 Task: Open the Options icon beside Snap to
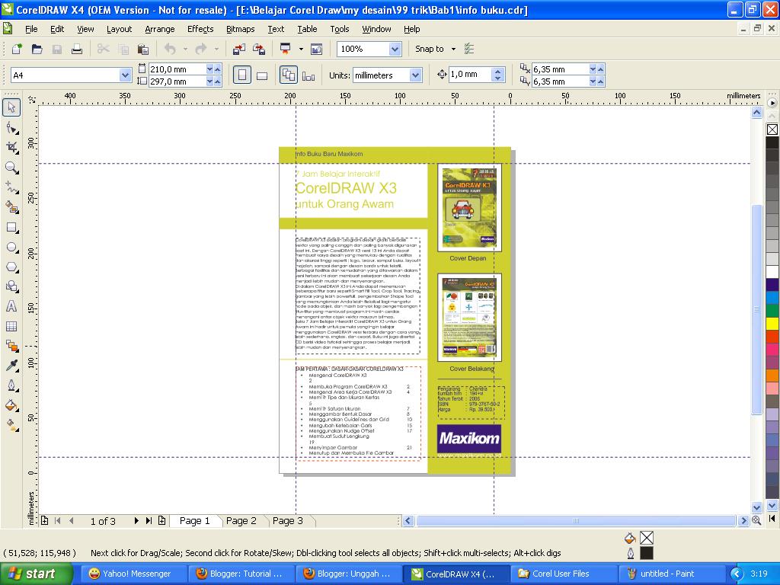468,49
